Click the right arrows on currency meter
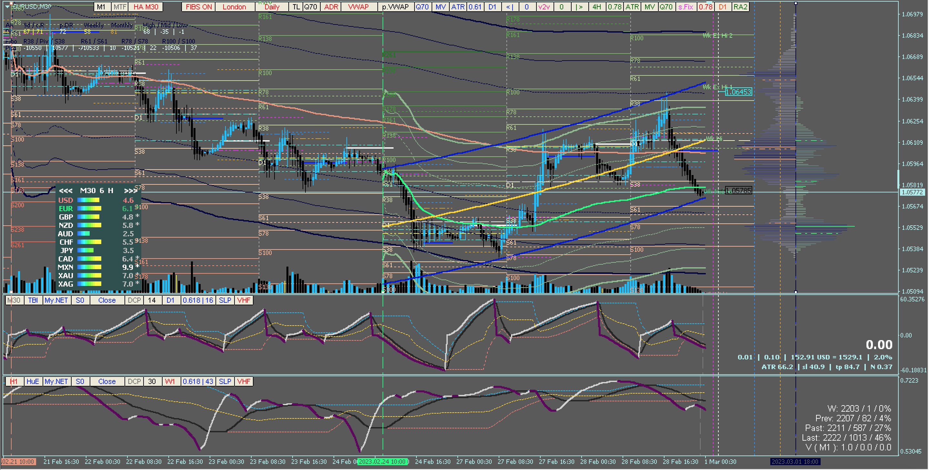The height and width of the screenshot is (470, 929). click(130, 191)
